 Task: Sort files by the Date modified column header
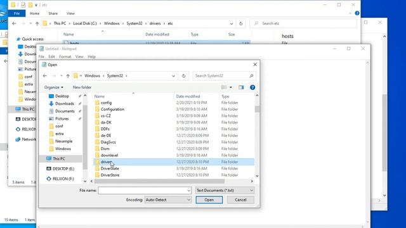coord(188,96)
